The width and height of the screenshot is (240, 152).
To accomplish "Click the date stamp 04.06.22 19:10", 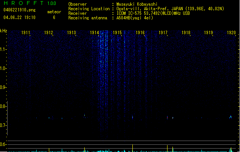I will (19, 17).
